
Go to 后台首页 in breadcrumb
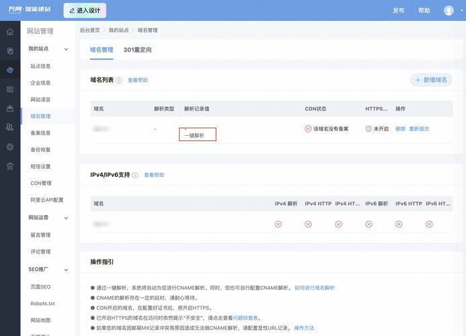click(x=89, y=30)
